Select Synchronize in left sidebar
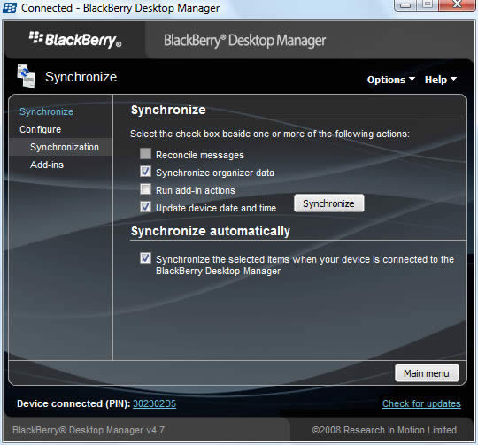This screenshot has height=445, width=478. 46,111
